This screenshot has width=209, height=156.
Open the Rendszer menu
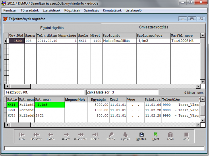pyautogui.click(x=9, y=10)
